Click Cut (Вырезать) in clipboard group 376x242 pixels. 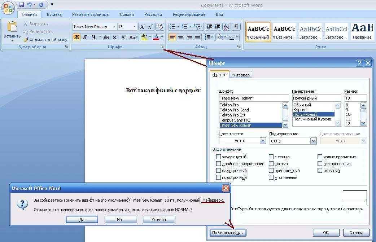[x=36, y=24]
